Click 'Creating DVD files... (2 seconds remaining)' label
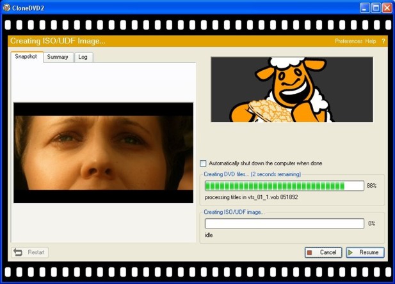This screenshot has height=284, width=395. pyautogui.click(x=252, y=174)
